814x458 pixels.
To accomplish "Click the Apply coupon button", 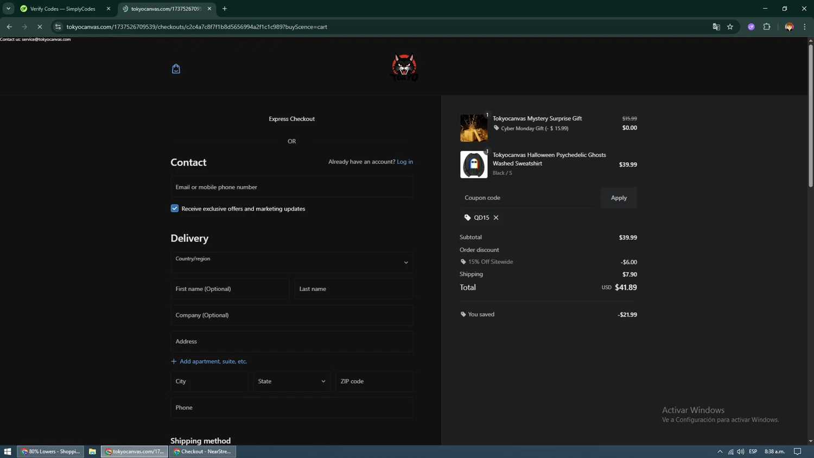I will pos(619,198).
